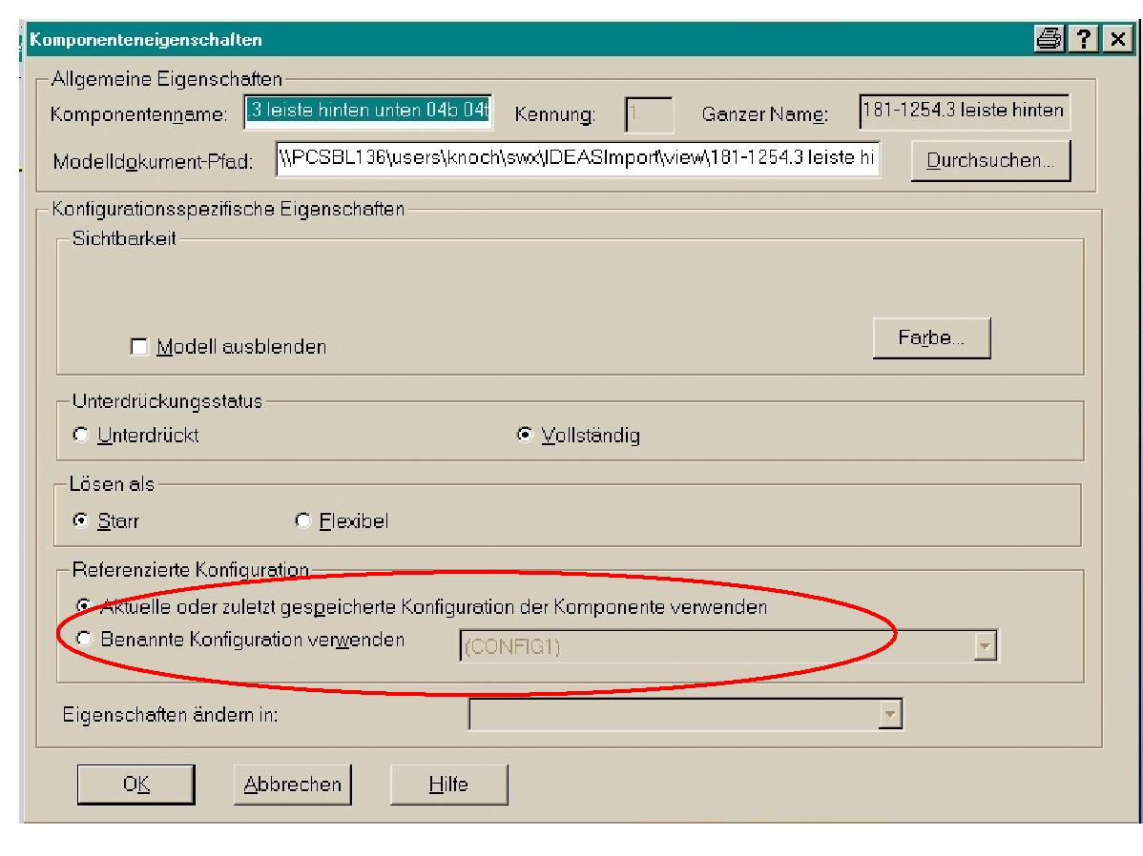Screen dimensions: 1143x856
Task: Click the printer icon in title bar
Action: [1049, 39]
